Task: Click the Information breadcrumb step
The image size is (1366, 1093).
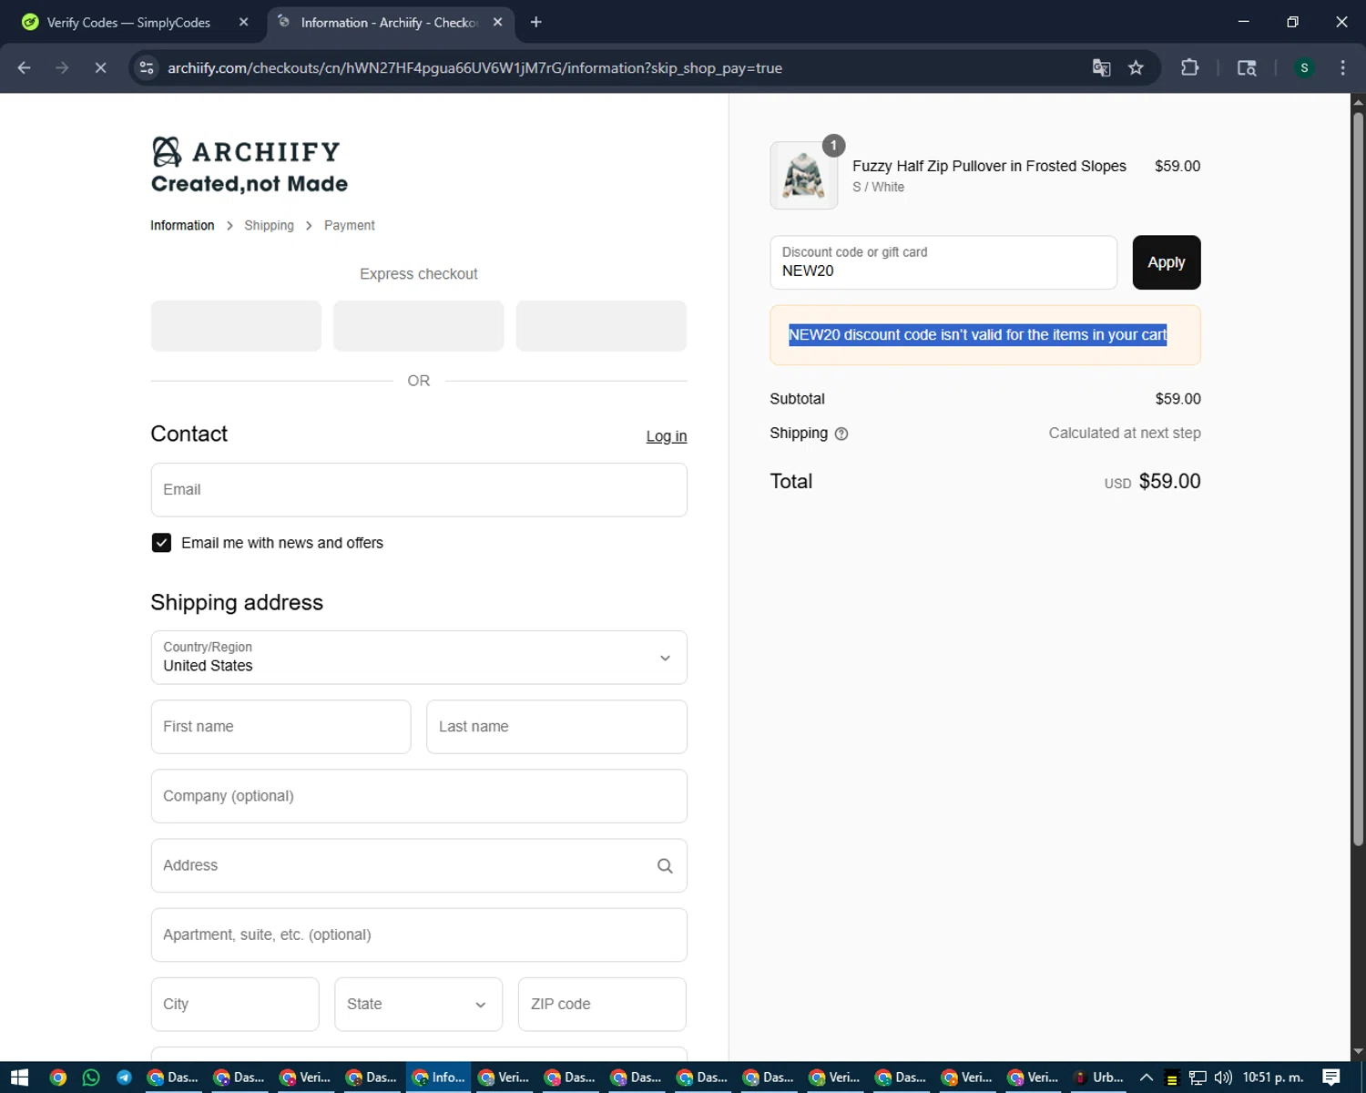Action: click(x=182, y=225)
